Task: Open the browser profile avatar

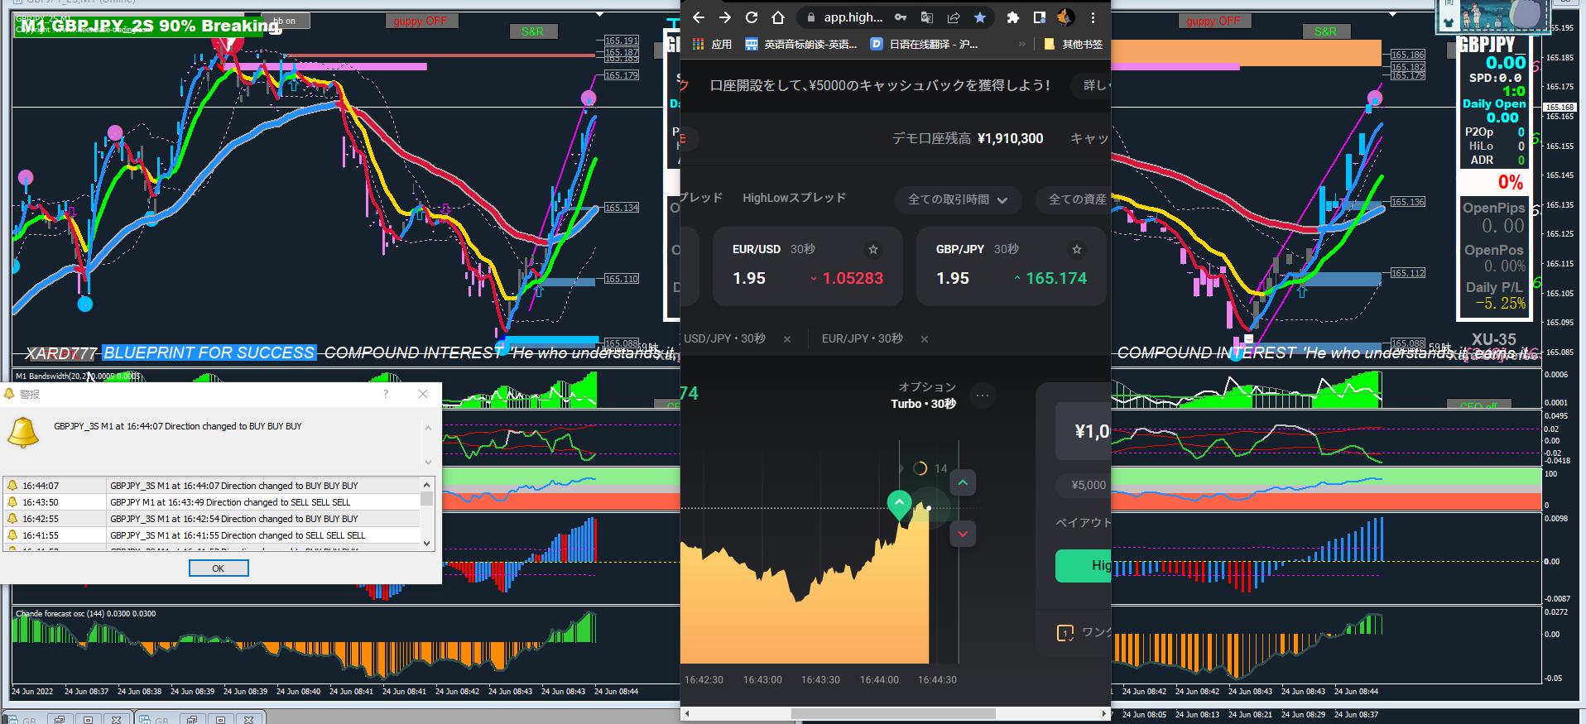Action: pos(1065,17)
